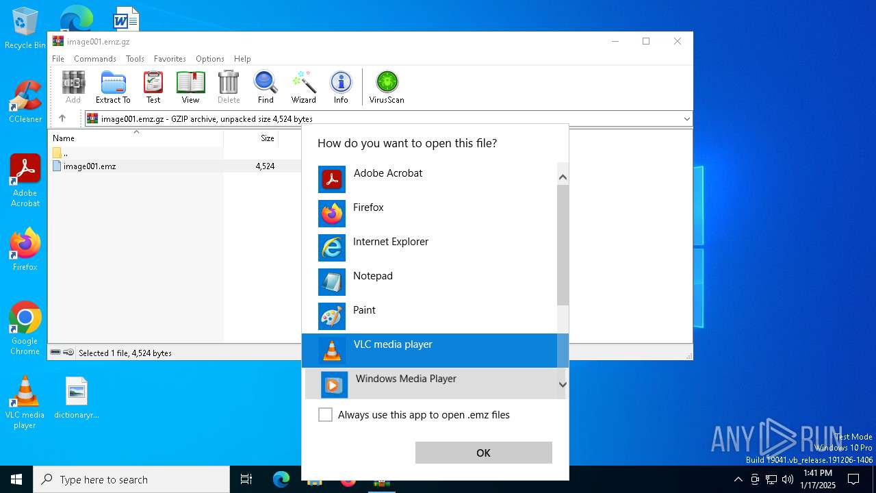Open Task View on the taskbar
The height and width of the screenshot is (493, 876).
[x=246, y=479]
